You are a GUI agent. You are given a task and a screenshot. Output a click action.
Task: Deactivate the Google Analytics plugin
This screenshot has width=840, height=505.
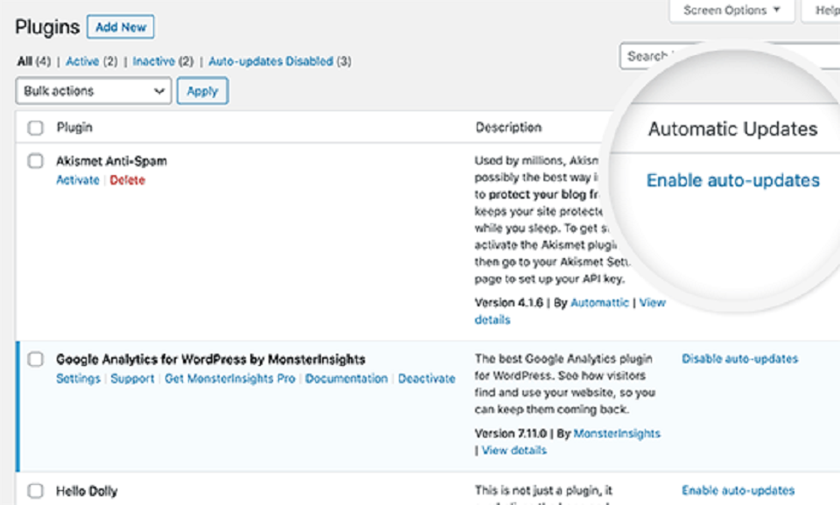coord(426,378)
